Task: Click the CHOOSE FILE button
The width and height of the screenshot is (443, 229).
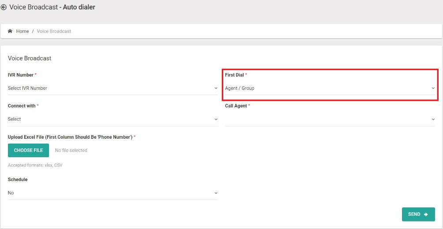Action: [28, 150]
